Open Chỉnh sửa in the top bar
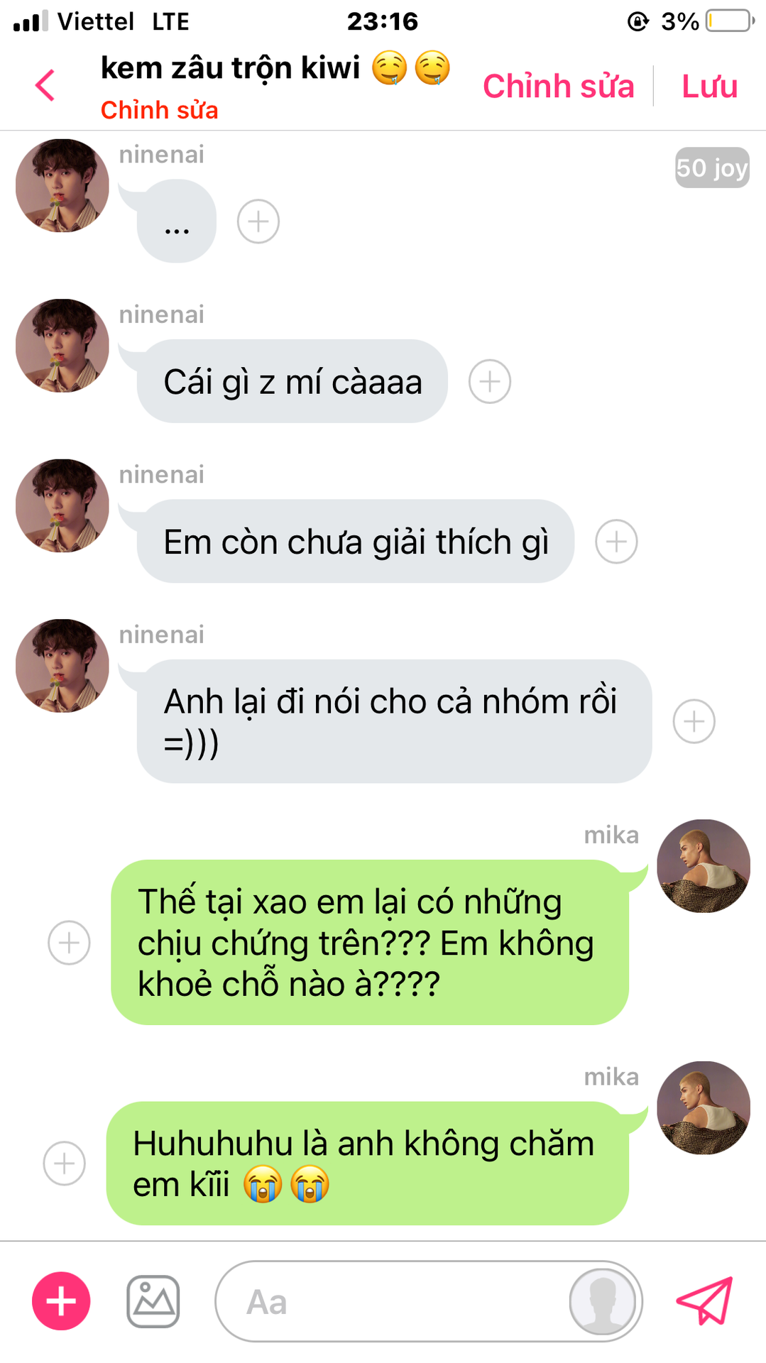 pyautogui.click(x=558, y=86)
